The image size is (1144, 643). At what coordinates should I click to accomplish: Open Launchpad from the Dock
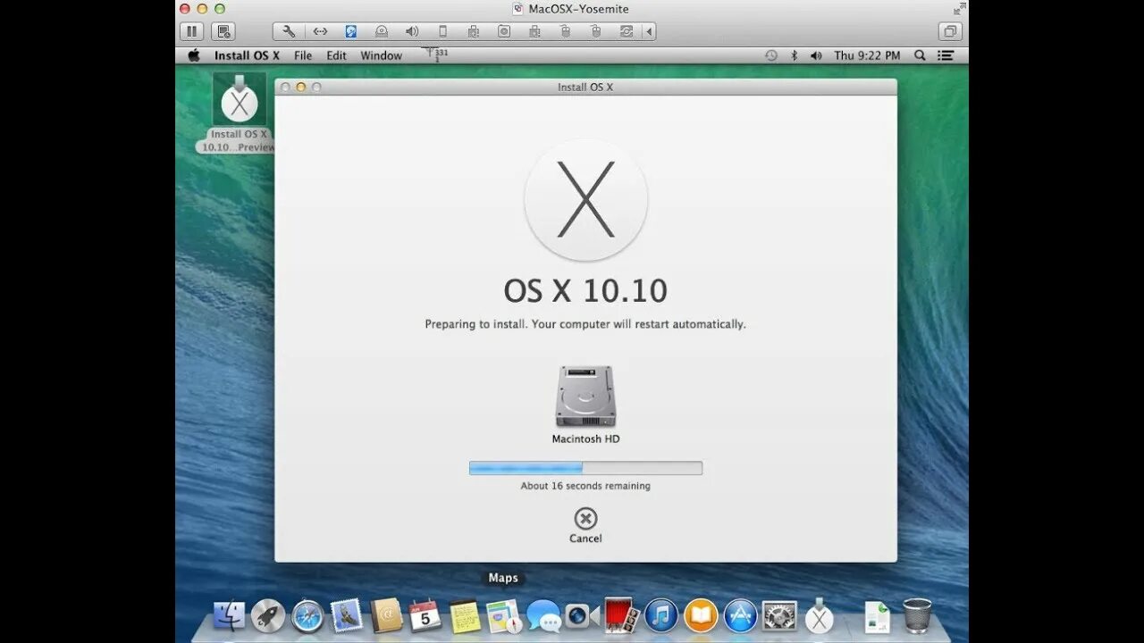click(x=268, y=615)
